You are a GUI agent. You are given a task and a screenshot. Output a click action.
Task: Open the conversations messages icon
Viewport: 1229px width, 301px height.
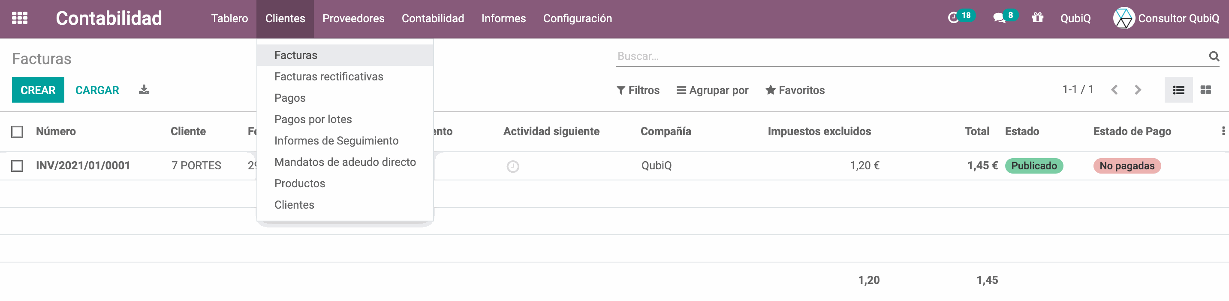coord(999,18)
